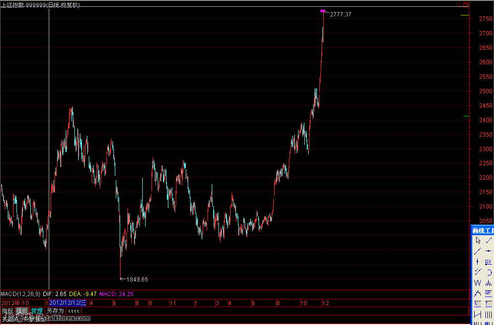Choose the W-shaped pattern tool
Screen dimensions: 494x325
coord(478,283)
